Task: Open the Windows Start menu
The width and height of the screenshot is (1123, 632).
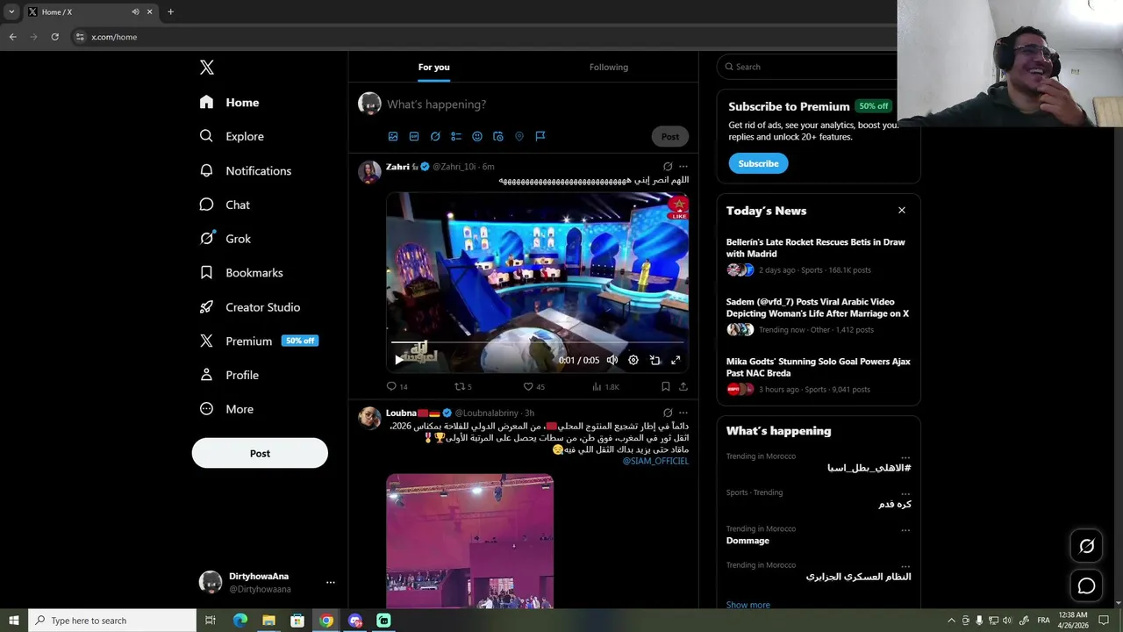Action: coord(13,621)
